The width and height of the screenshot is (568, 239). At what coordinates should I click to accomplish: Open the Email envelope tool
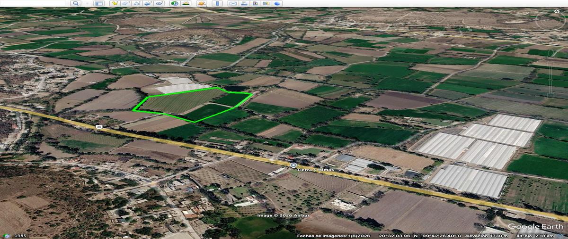pos(233,3)
